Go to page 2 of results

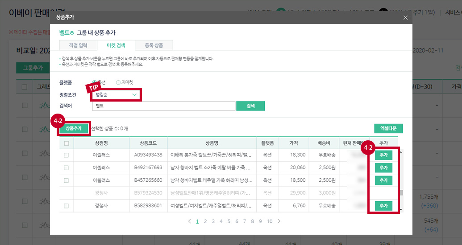coord(205,221)
